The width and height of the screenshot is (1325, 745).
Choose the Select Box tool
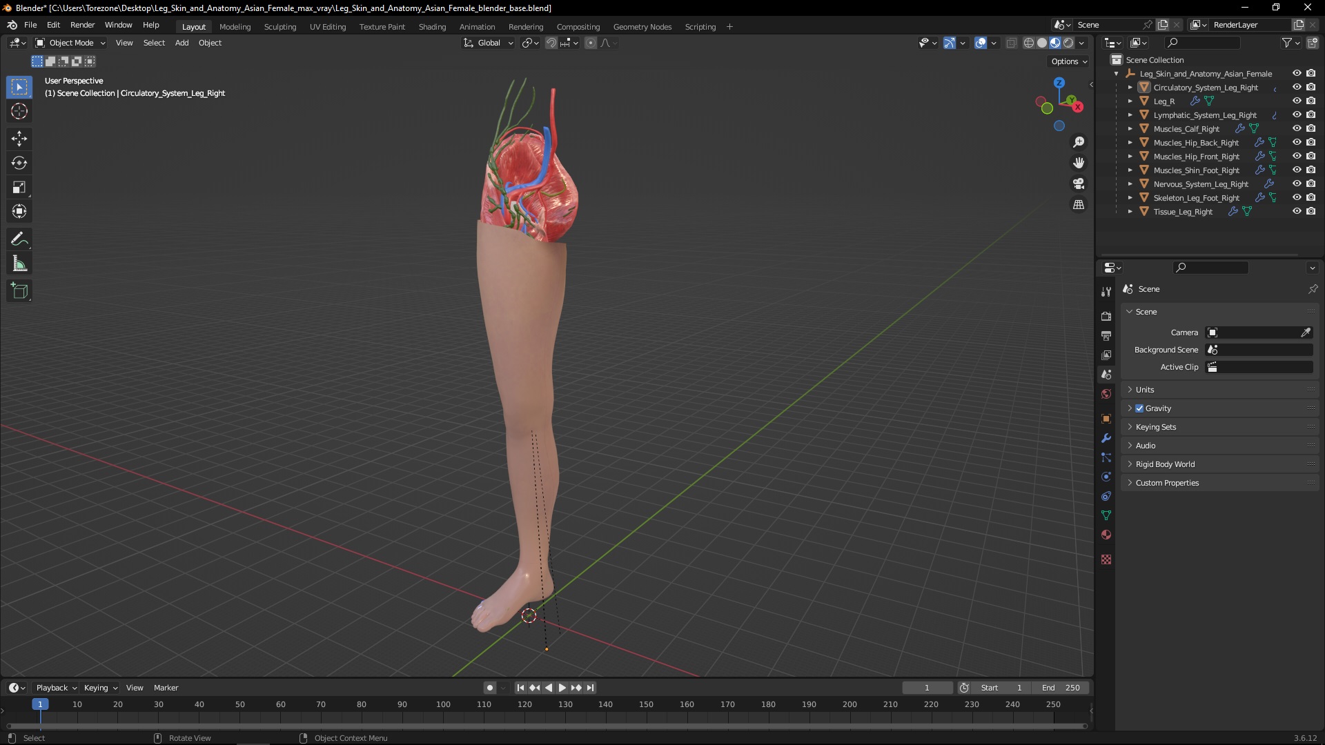[19, 87]
